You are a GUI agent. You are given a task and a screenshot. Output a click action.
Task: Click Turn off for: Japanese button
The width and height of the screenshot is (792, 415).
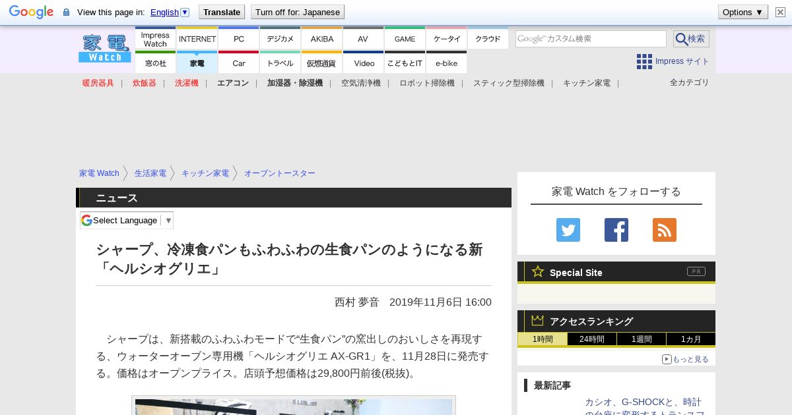(298, 12)
